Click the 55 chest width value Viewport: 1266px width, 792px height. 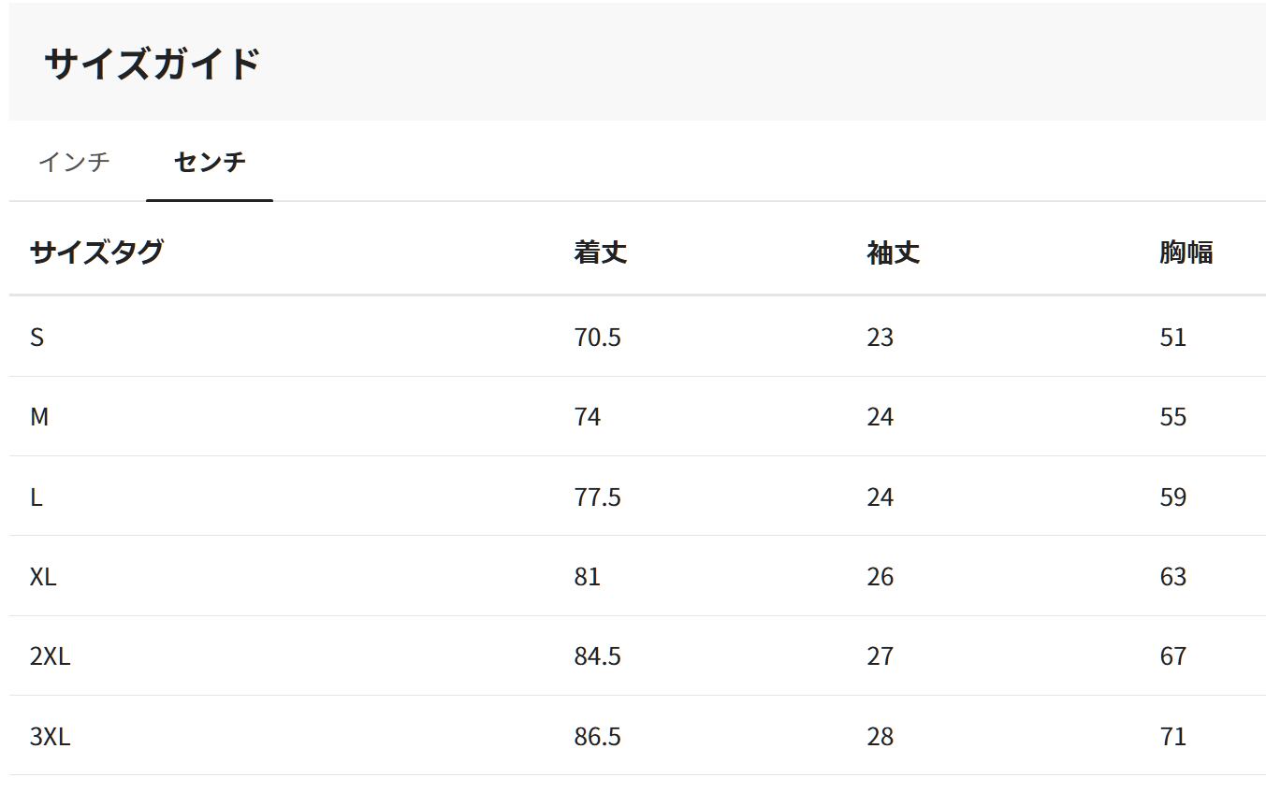click(1172, 417)
